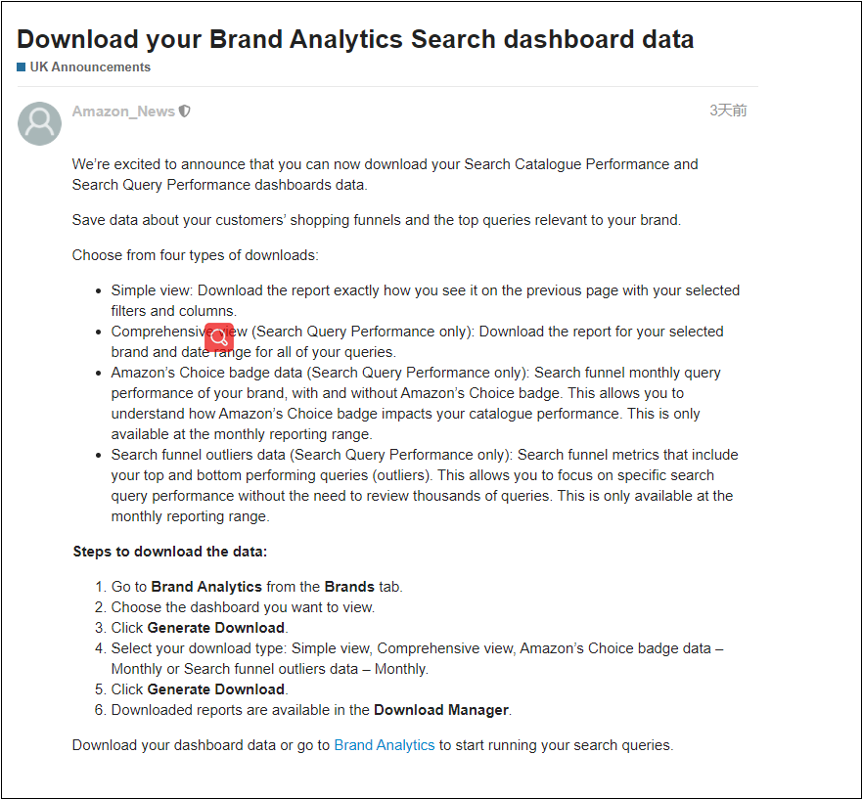This screenshot has height=799, width=863.
Task: Open the Amazon_News username link
Action: click(123, 111)
